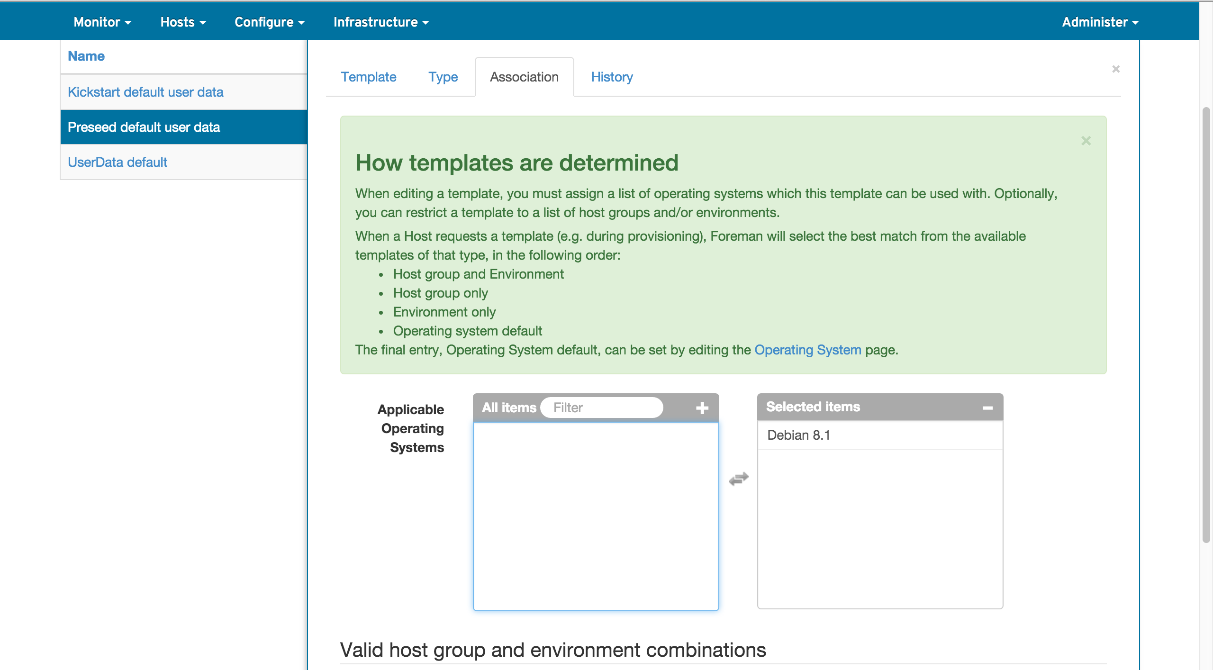
Task: Open Kickstart default user data template
Action: coord(145,92)
